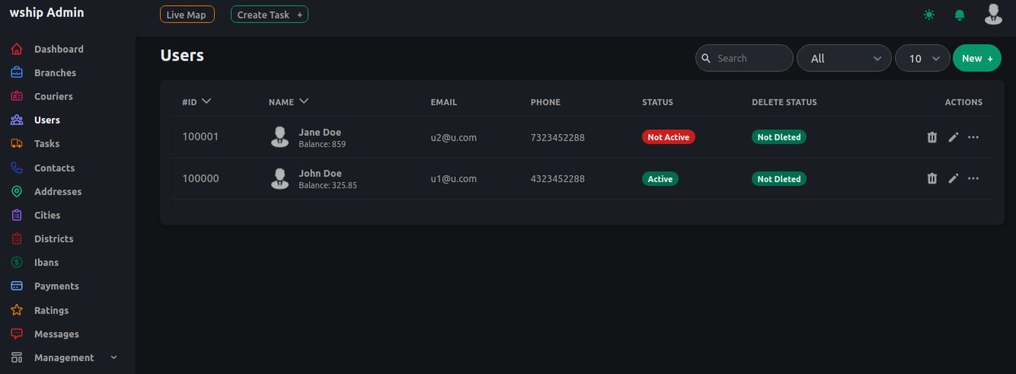Screen dimensions: 1016x374
Task: Click the Ratings star icon
Action: click(17, 310)
